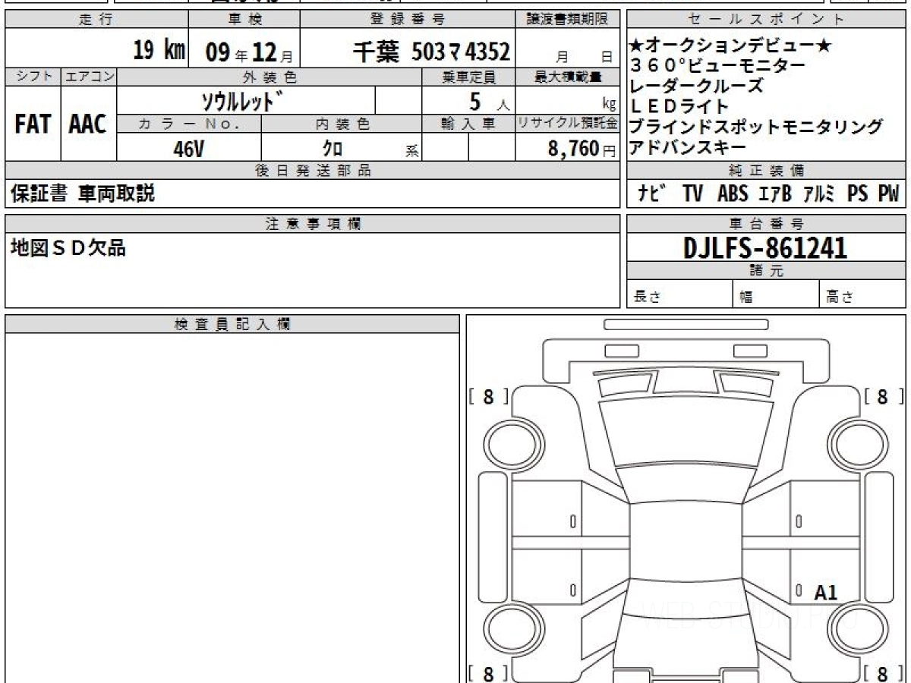
Task: Click the エアコン header cell
Action: pyautogui.click(x=89, y=77)
